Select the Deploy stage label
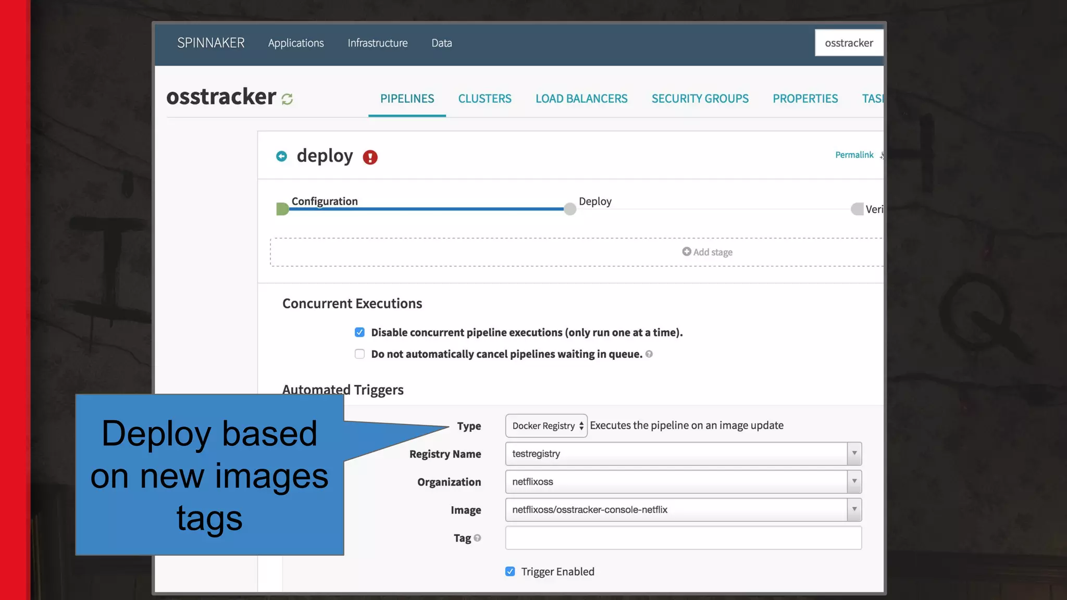The width and height of the screenshot is (1067, 600). 595,202
